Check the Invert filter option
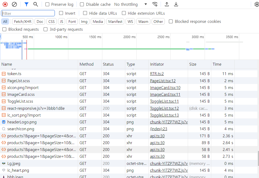 click(x=61, y=13)
